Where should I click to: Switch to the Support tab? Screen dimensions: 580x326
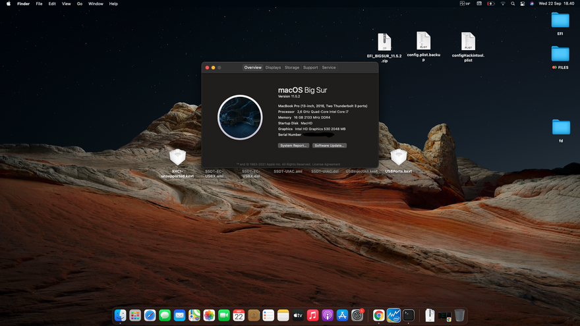click(310, 68)
